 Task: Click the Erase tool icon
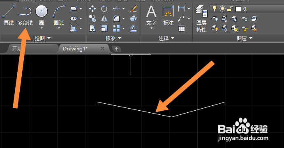[x=133, y=9]
